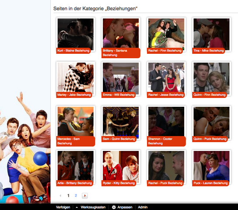This screenshot has width=238, height=210.
Task: Click the 'Tina - Mike Beziehung' label
Action: point(209,51)
